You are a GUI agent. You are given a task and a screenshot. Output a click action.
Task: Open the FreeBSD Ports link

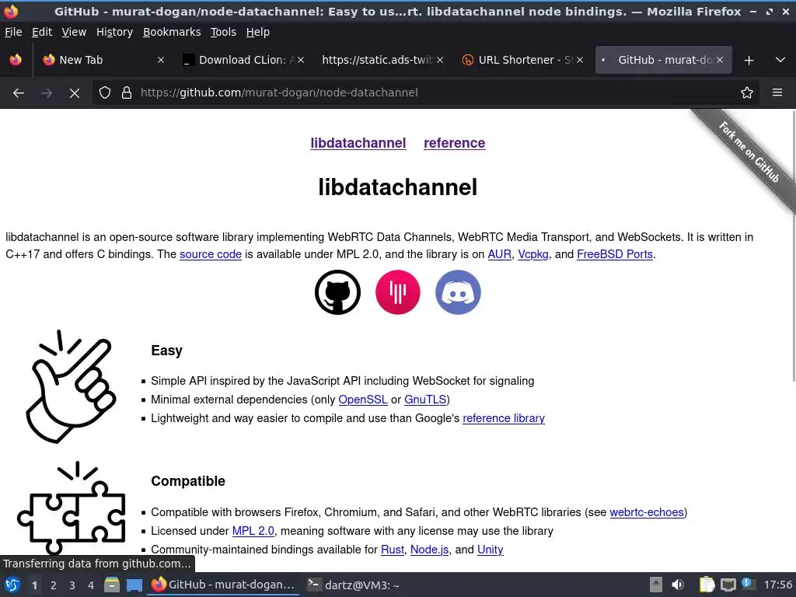615,254
